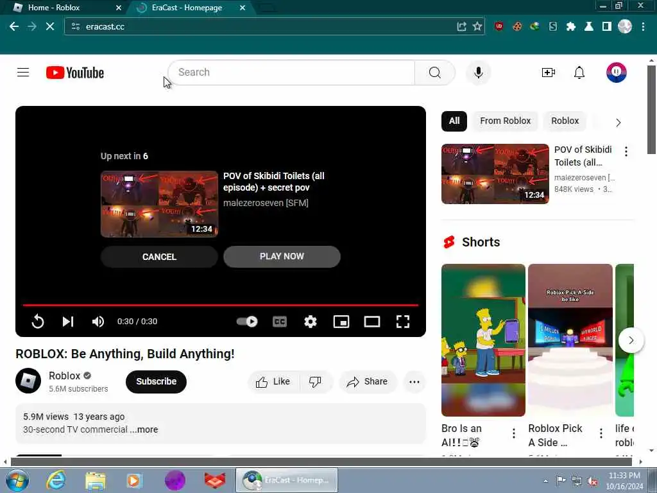The image size is (657, 493).
Task: Replay the video with replay icon
Action: tap(38, 322)
